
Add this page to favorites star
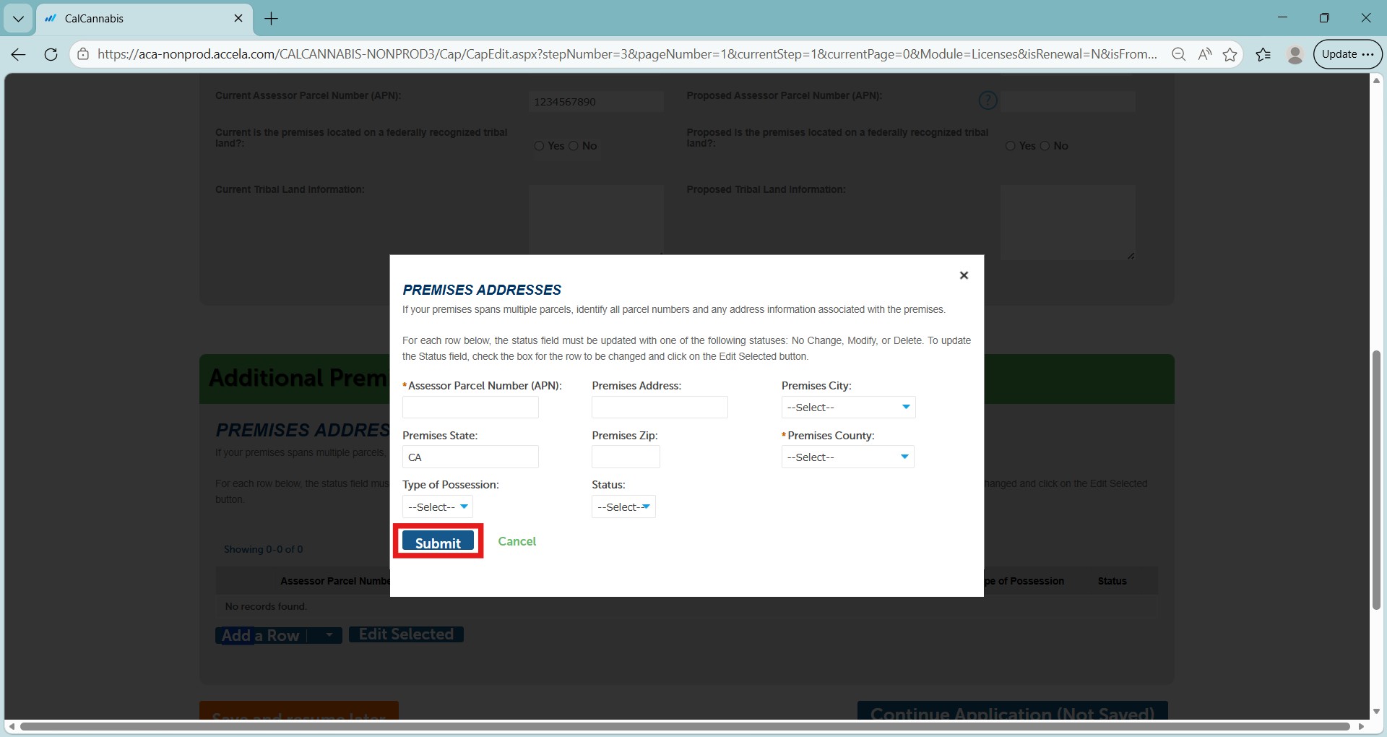(1230, 54)
